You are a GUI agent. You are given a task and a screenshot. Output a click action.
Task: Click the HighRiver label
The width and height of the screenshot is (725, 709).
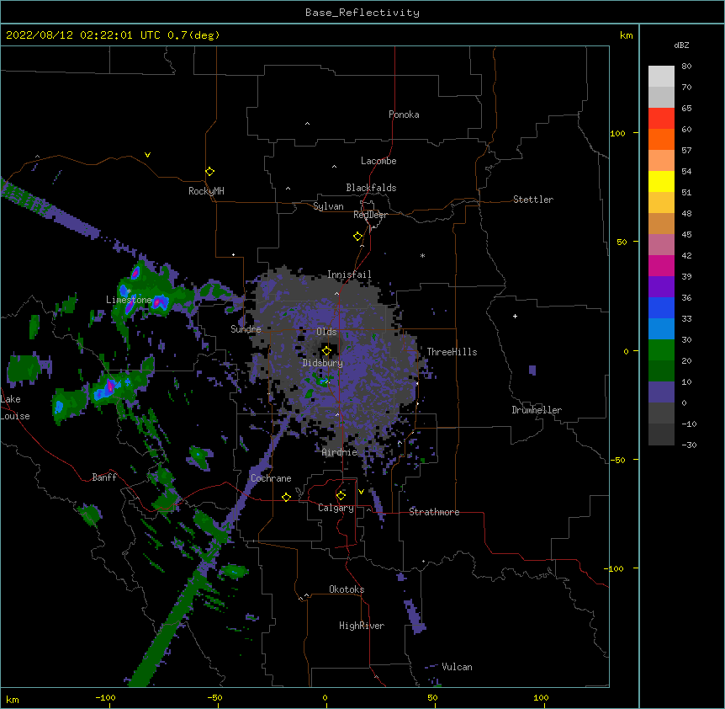click(362, 626)
